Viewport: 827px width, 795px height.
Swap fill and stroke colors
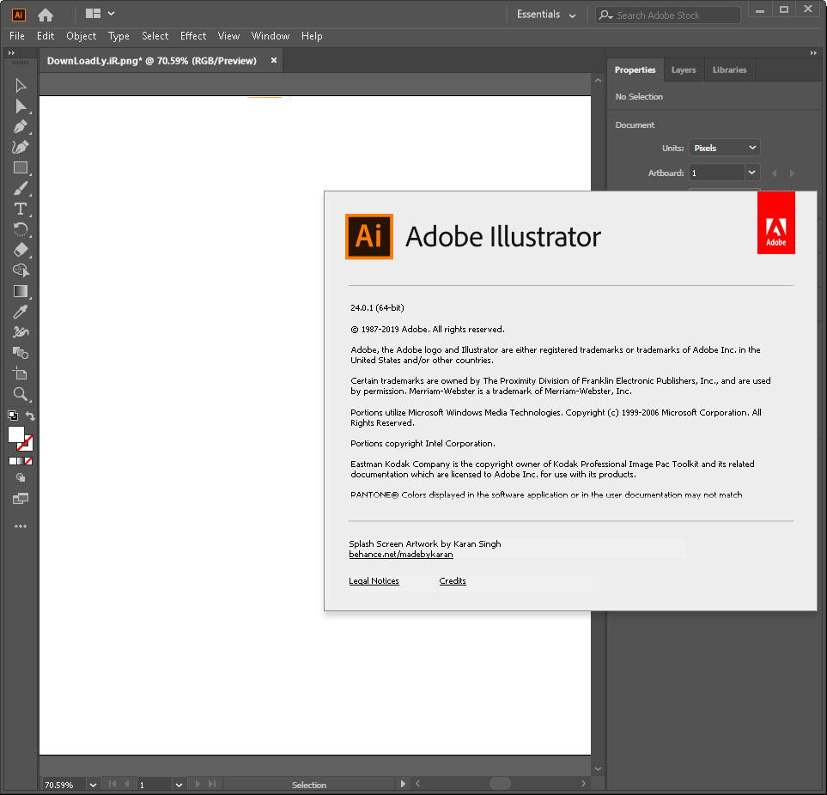(30, 416)
